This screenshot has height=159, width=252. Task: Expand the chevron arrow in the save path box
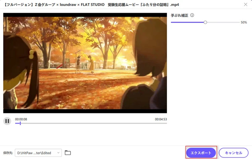pos(58,153)
